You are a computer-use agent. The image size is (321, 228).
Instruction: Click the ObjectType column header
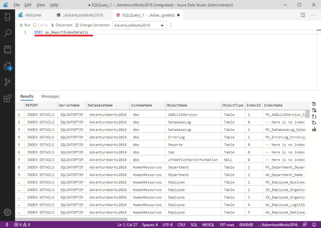point(233,105)
